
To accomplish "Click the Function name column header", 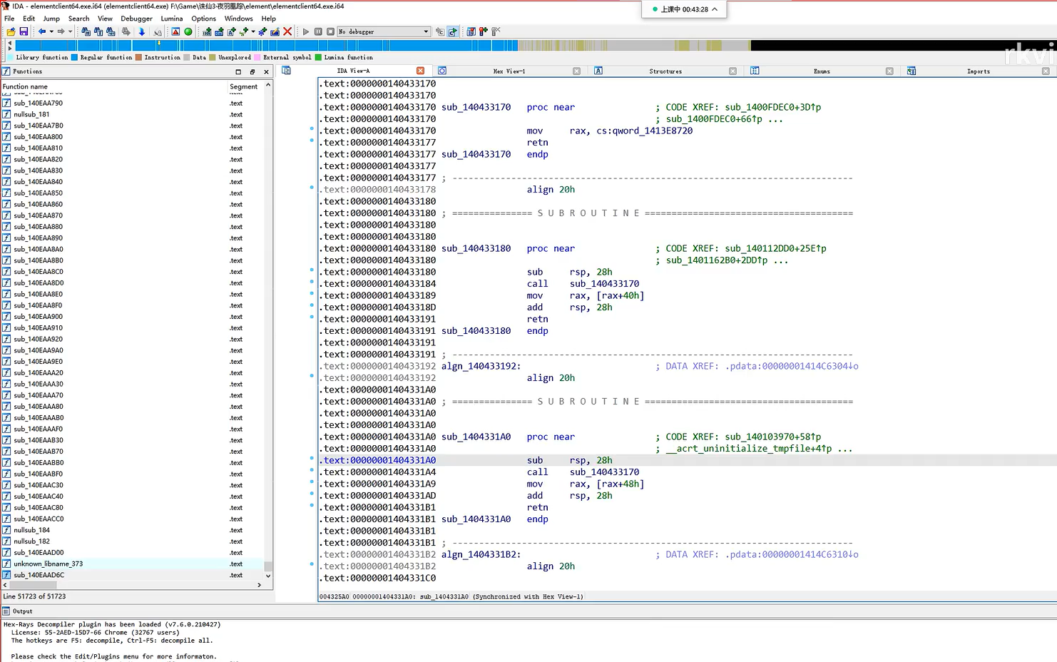I will pyautogui.click(x=26, y=86).
